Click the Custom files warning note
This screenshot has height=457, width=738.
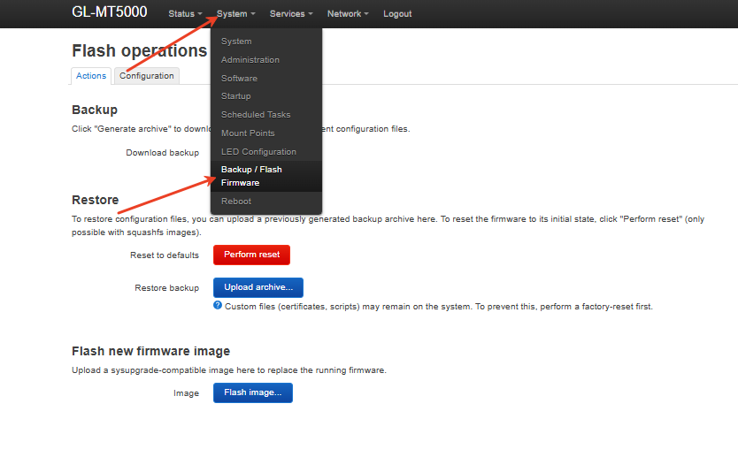pos(439,307)
